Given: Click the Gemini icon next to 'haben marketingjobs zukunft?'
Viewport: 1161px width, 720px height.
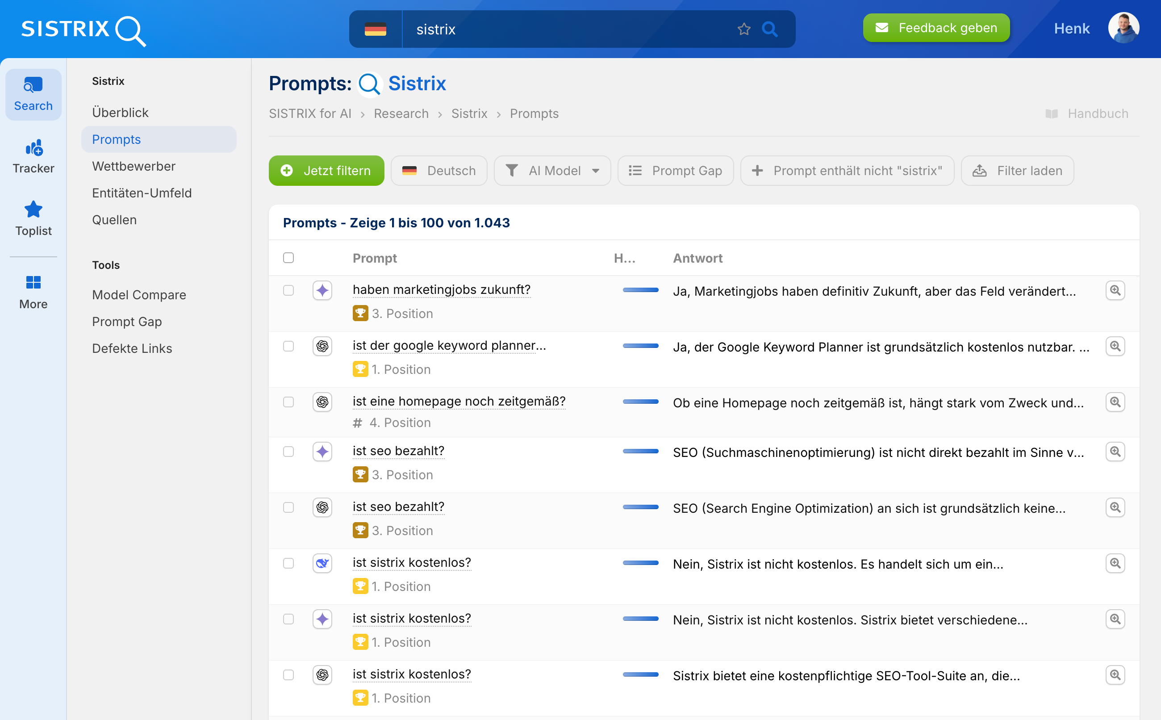Looking at the screenshot, I should pyautogui.click(x=323, y=290).
